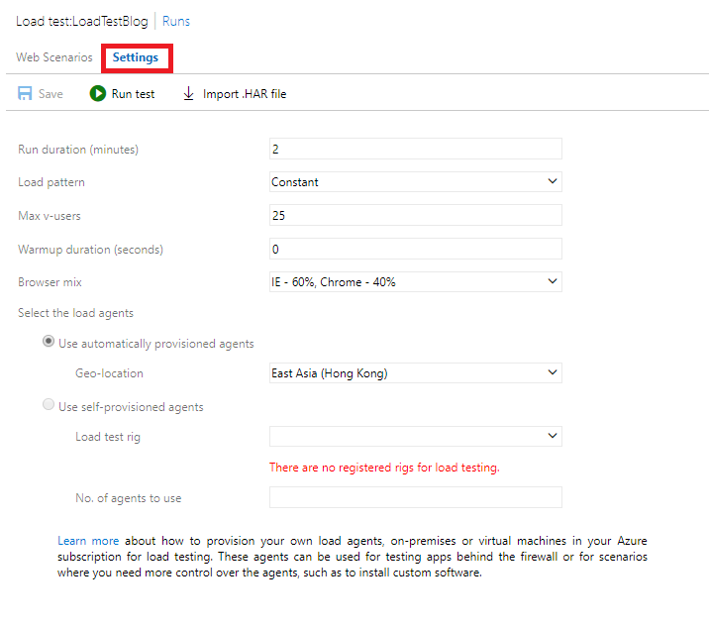
Task: Open the Learn more link
Action: [88, 541]
